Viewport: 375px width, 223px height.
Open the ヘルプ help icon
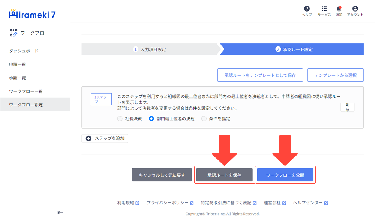(307, 10)
